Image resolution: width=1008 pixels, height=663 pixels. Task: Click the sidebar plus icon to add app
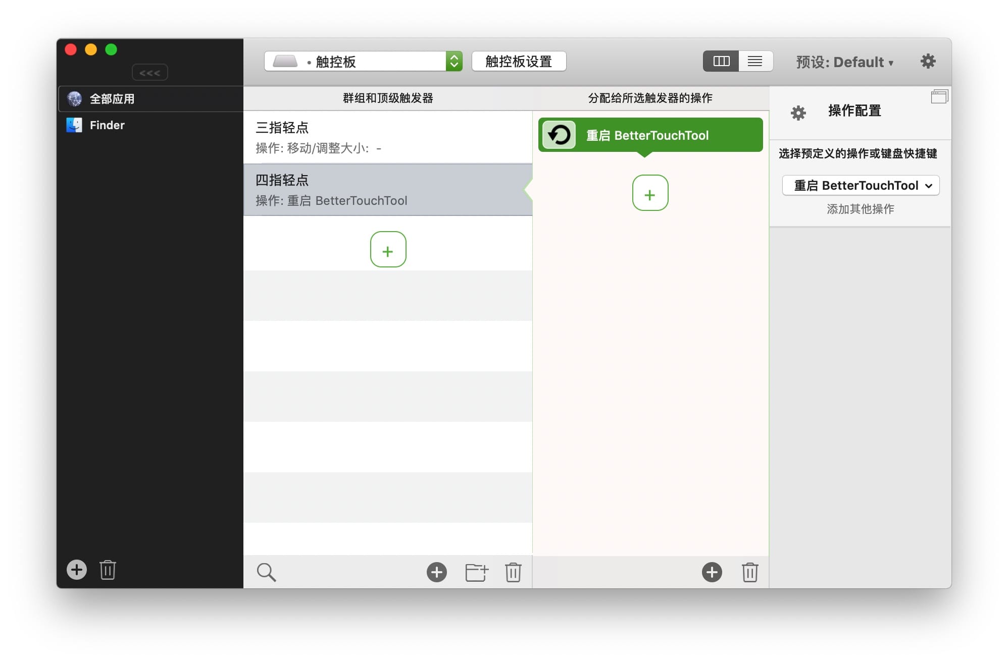click(x=77, y=570)
